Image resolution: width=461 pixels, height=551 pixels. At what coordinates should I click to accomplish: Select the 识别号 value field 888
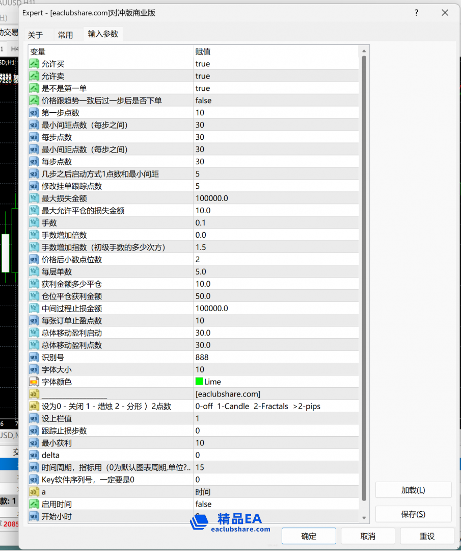[x=202, y=357]
